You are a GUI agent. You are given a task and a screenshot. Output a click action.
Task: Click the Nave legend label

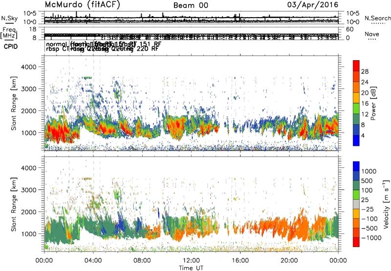(x=372, y=34)
